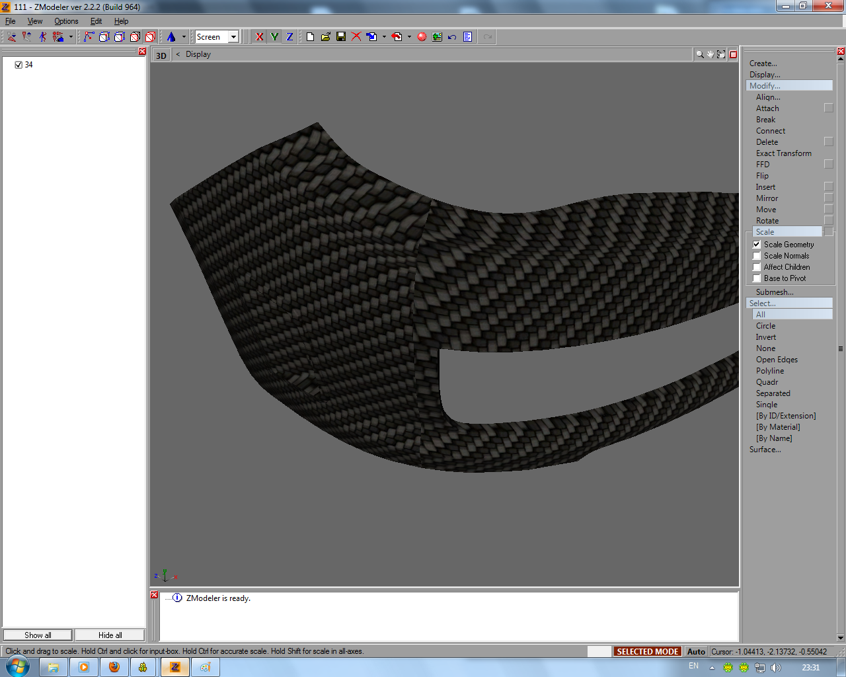Click the blue undo arrow icon
The height and width of the screenshot is (677, 846).
pyautogui.click(x=452, y=37)
